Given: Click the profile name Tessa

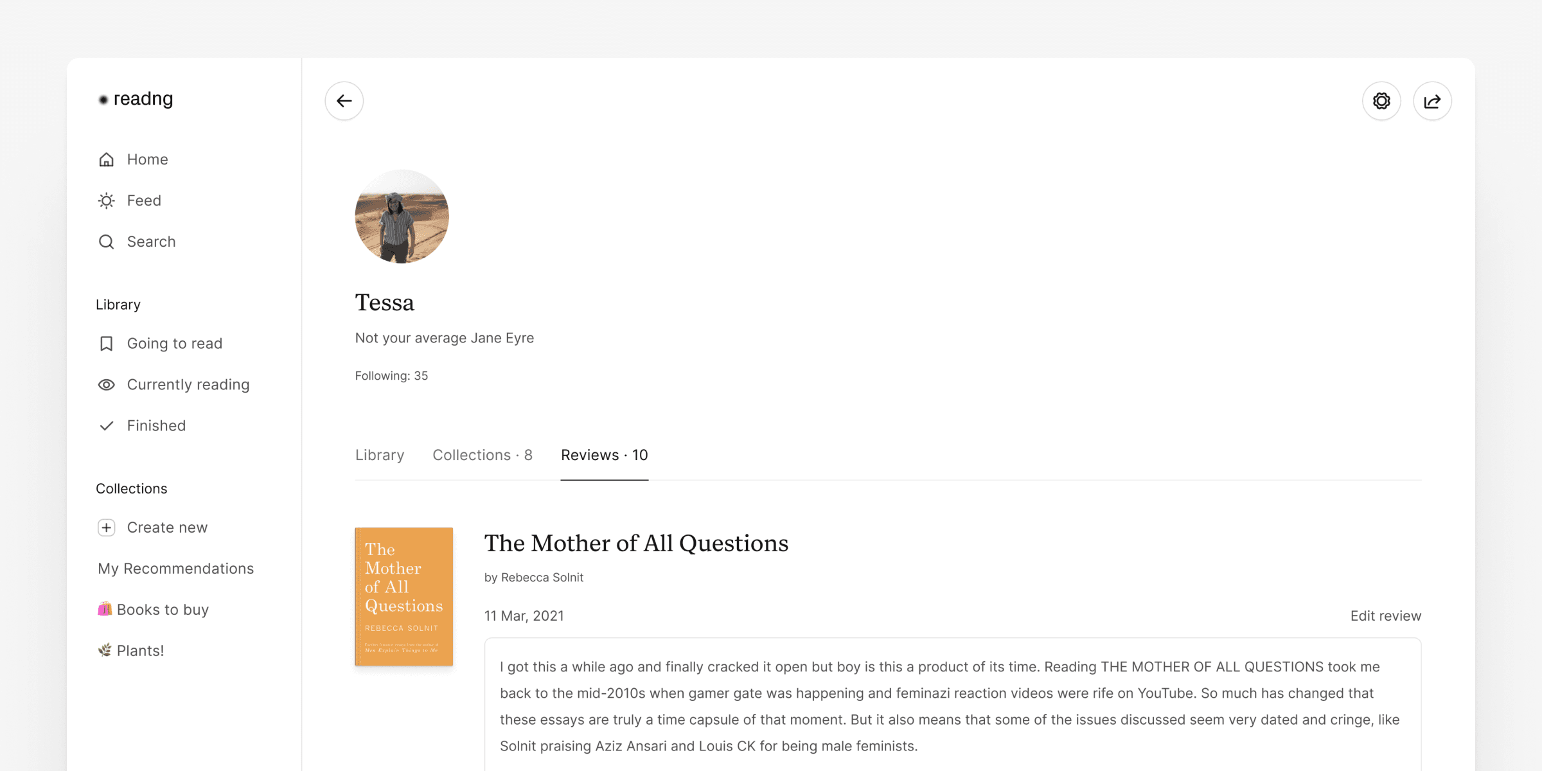Looking at the screenshot, I should point(385,303).
